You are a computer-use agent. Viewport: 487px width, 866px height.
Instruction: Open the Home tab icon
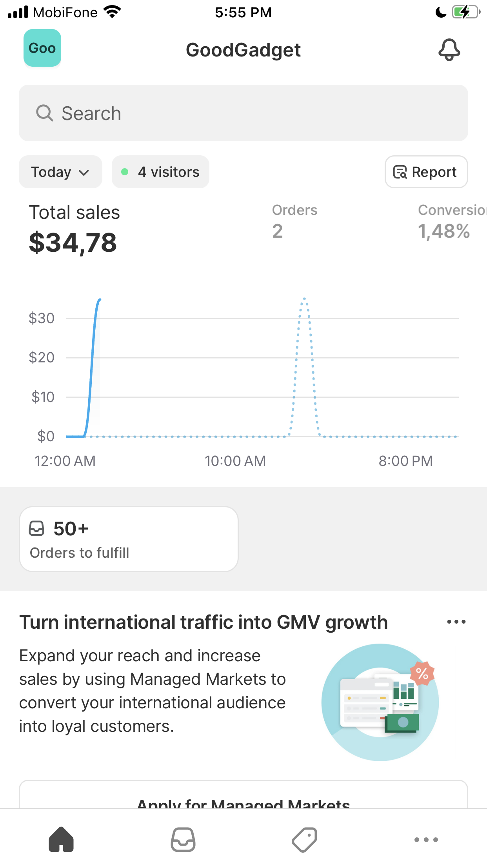click(x=61, y=839)
